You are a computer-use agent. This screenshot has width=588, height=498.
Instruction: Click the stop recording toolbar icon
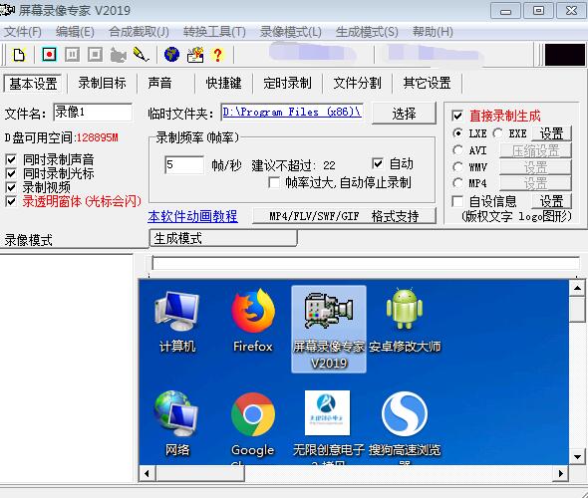click(95, 55)
